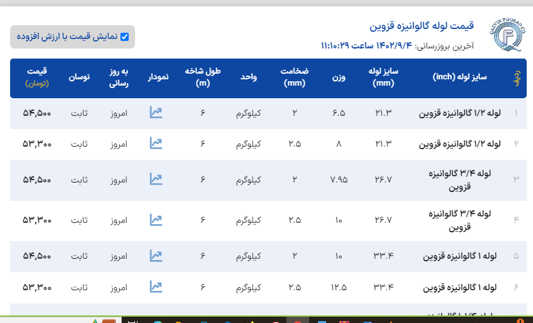Image resolution: width=533 pixels, height=323 pixels.
Task: Click the chart icon for row 3
Action: (x=156, y=179)
